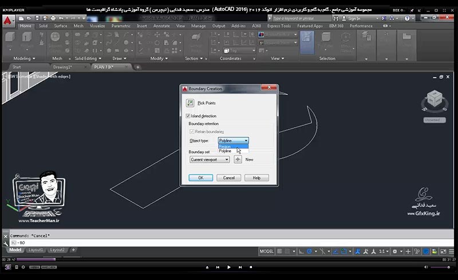Click the ViewCube in the drawing area
Image resolution: width=458 pixels, height=280 pixels.
[x=435, y=100]
